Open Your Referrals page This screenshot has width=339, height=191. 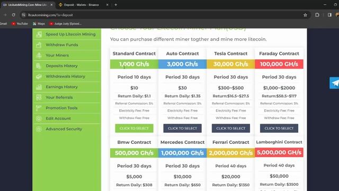point(59,98)
